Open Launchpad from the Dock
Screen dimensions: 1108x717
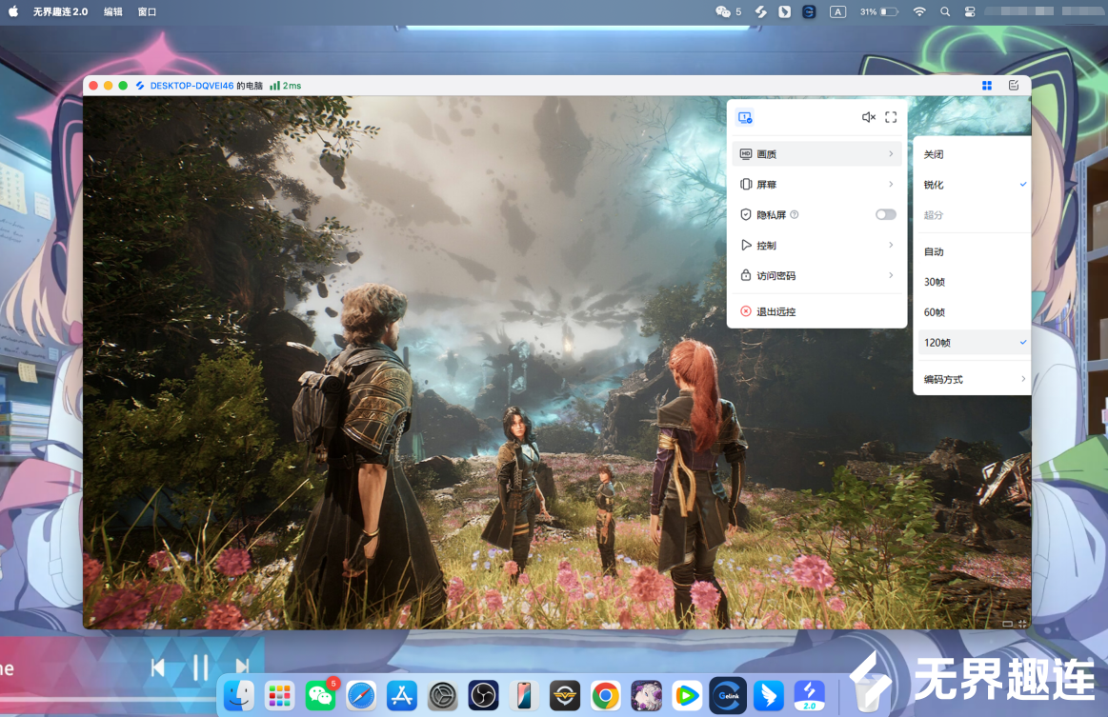tap(279, 696)
